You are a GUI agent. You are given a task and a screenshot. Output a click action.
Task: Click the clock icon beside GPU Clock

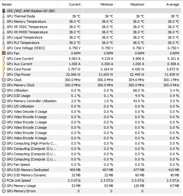[4, 80]
